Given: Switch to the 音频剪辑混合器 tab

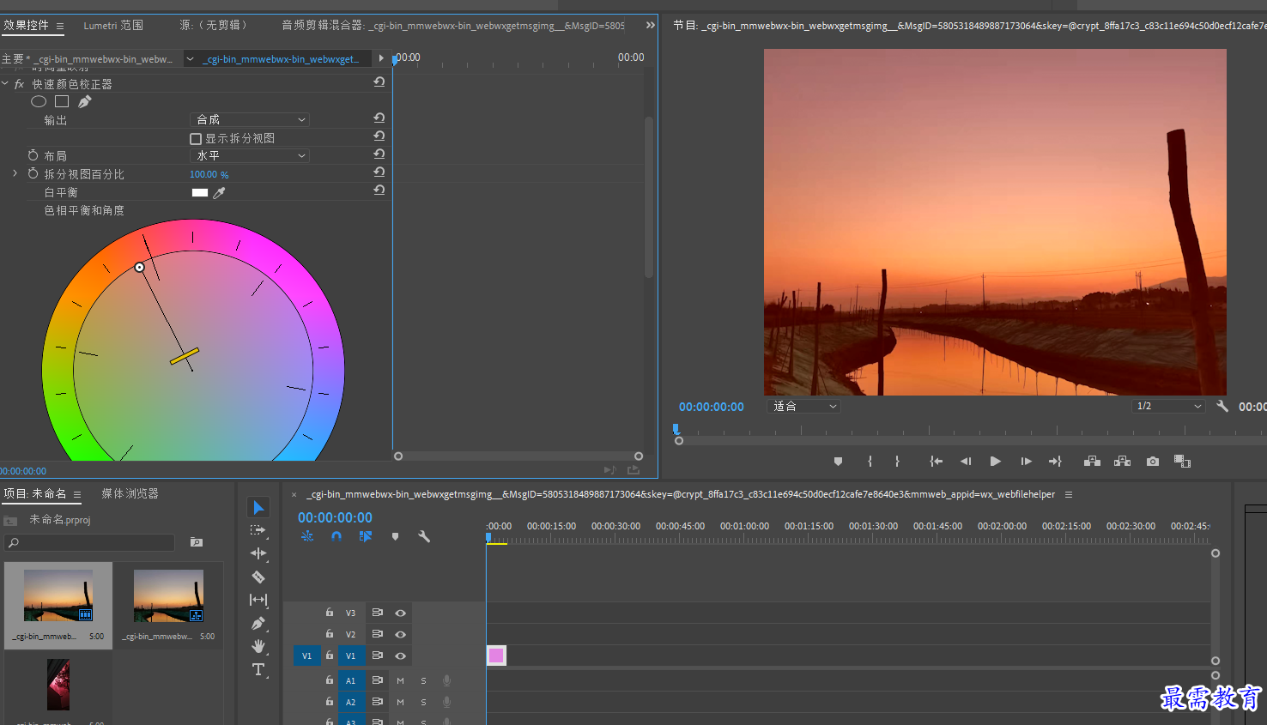Looking at the screenshot, I should [453, 26].
